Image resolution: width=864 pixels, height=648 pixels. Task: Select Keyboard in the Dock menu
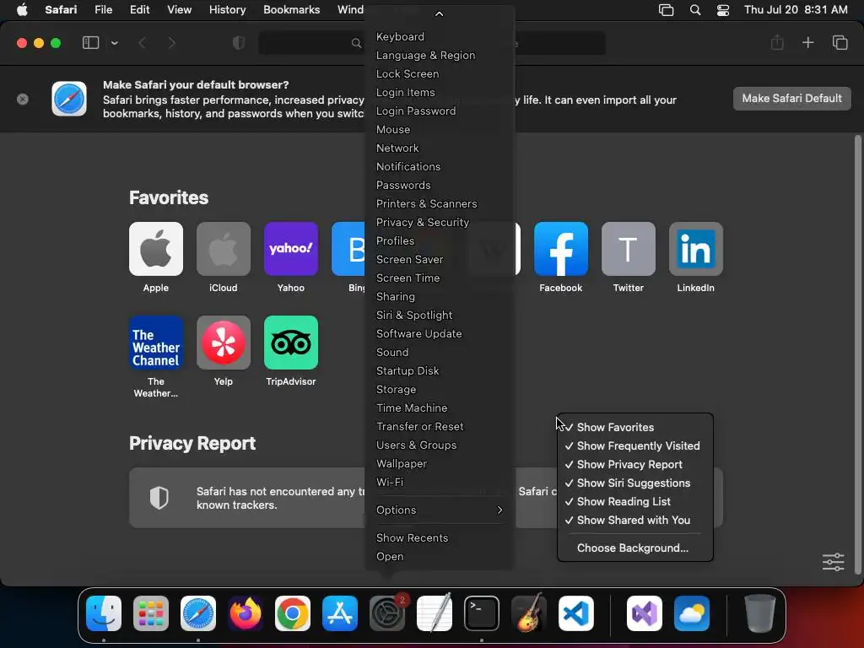click(439, 36)
